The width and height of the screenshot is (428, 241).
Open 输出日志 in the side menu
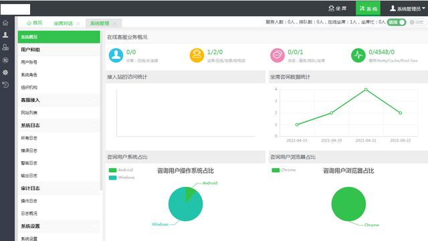point(59,176)
